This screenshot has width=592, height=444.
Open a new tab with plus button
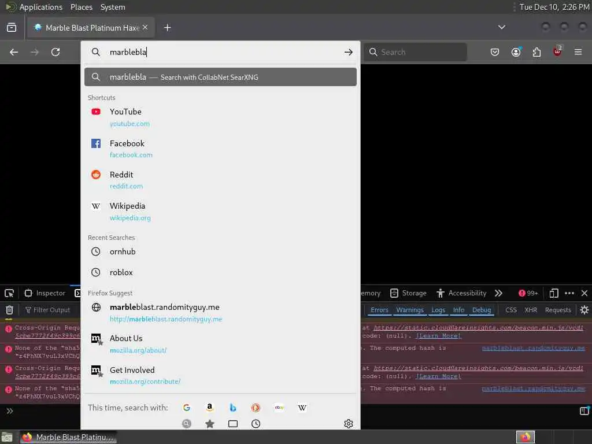(167, 28)
